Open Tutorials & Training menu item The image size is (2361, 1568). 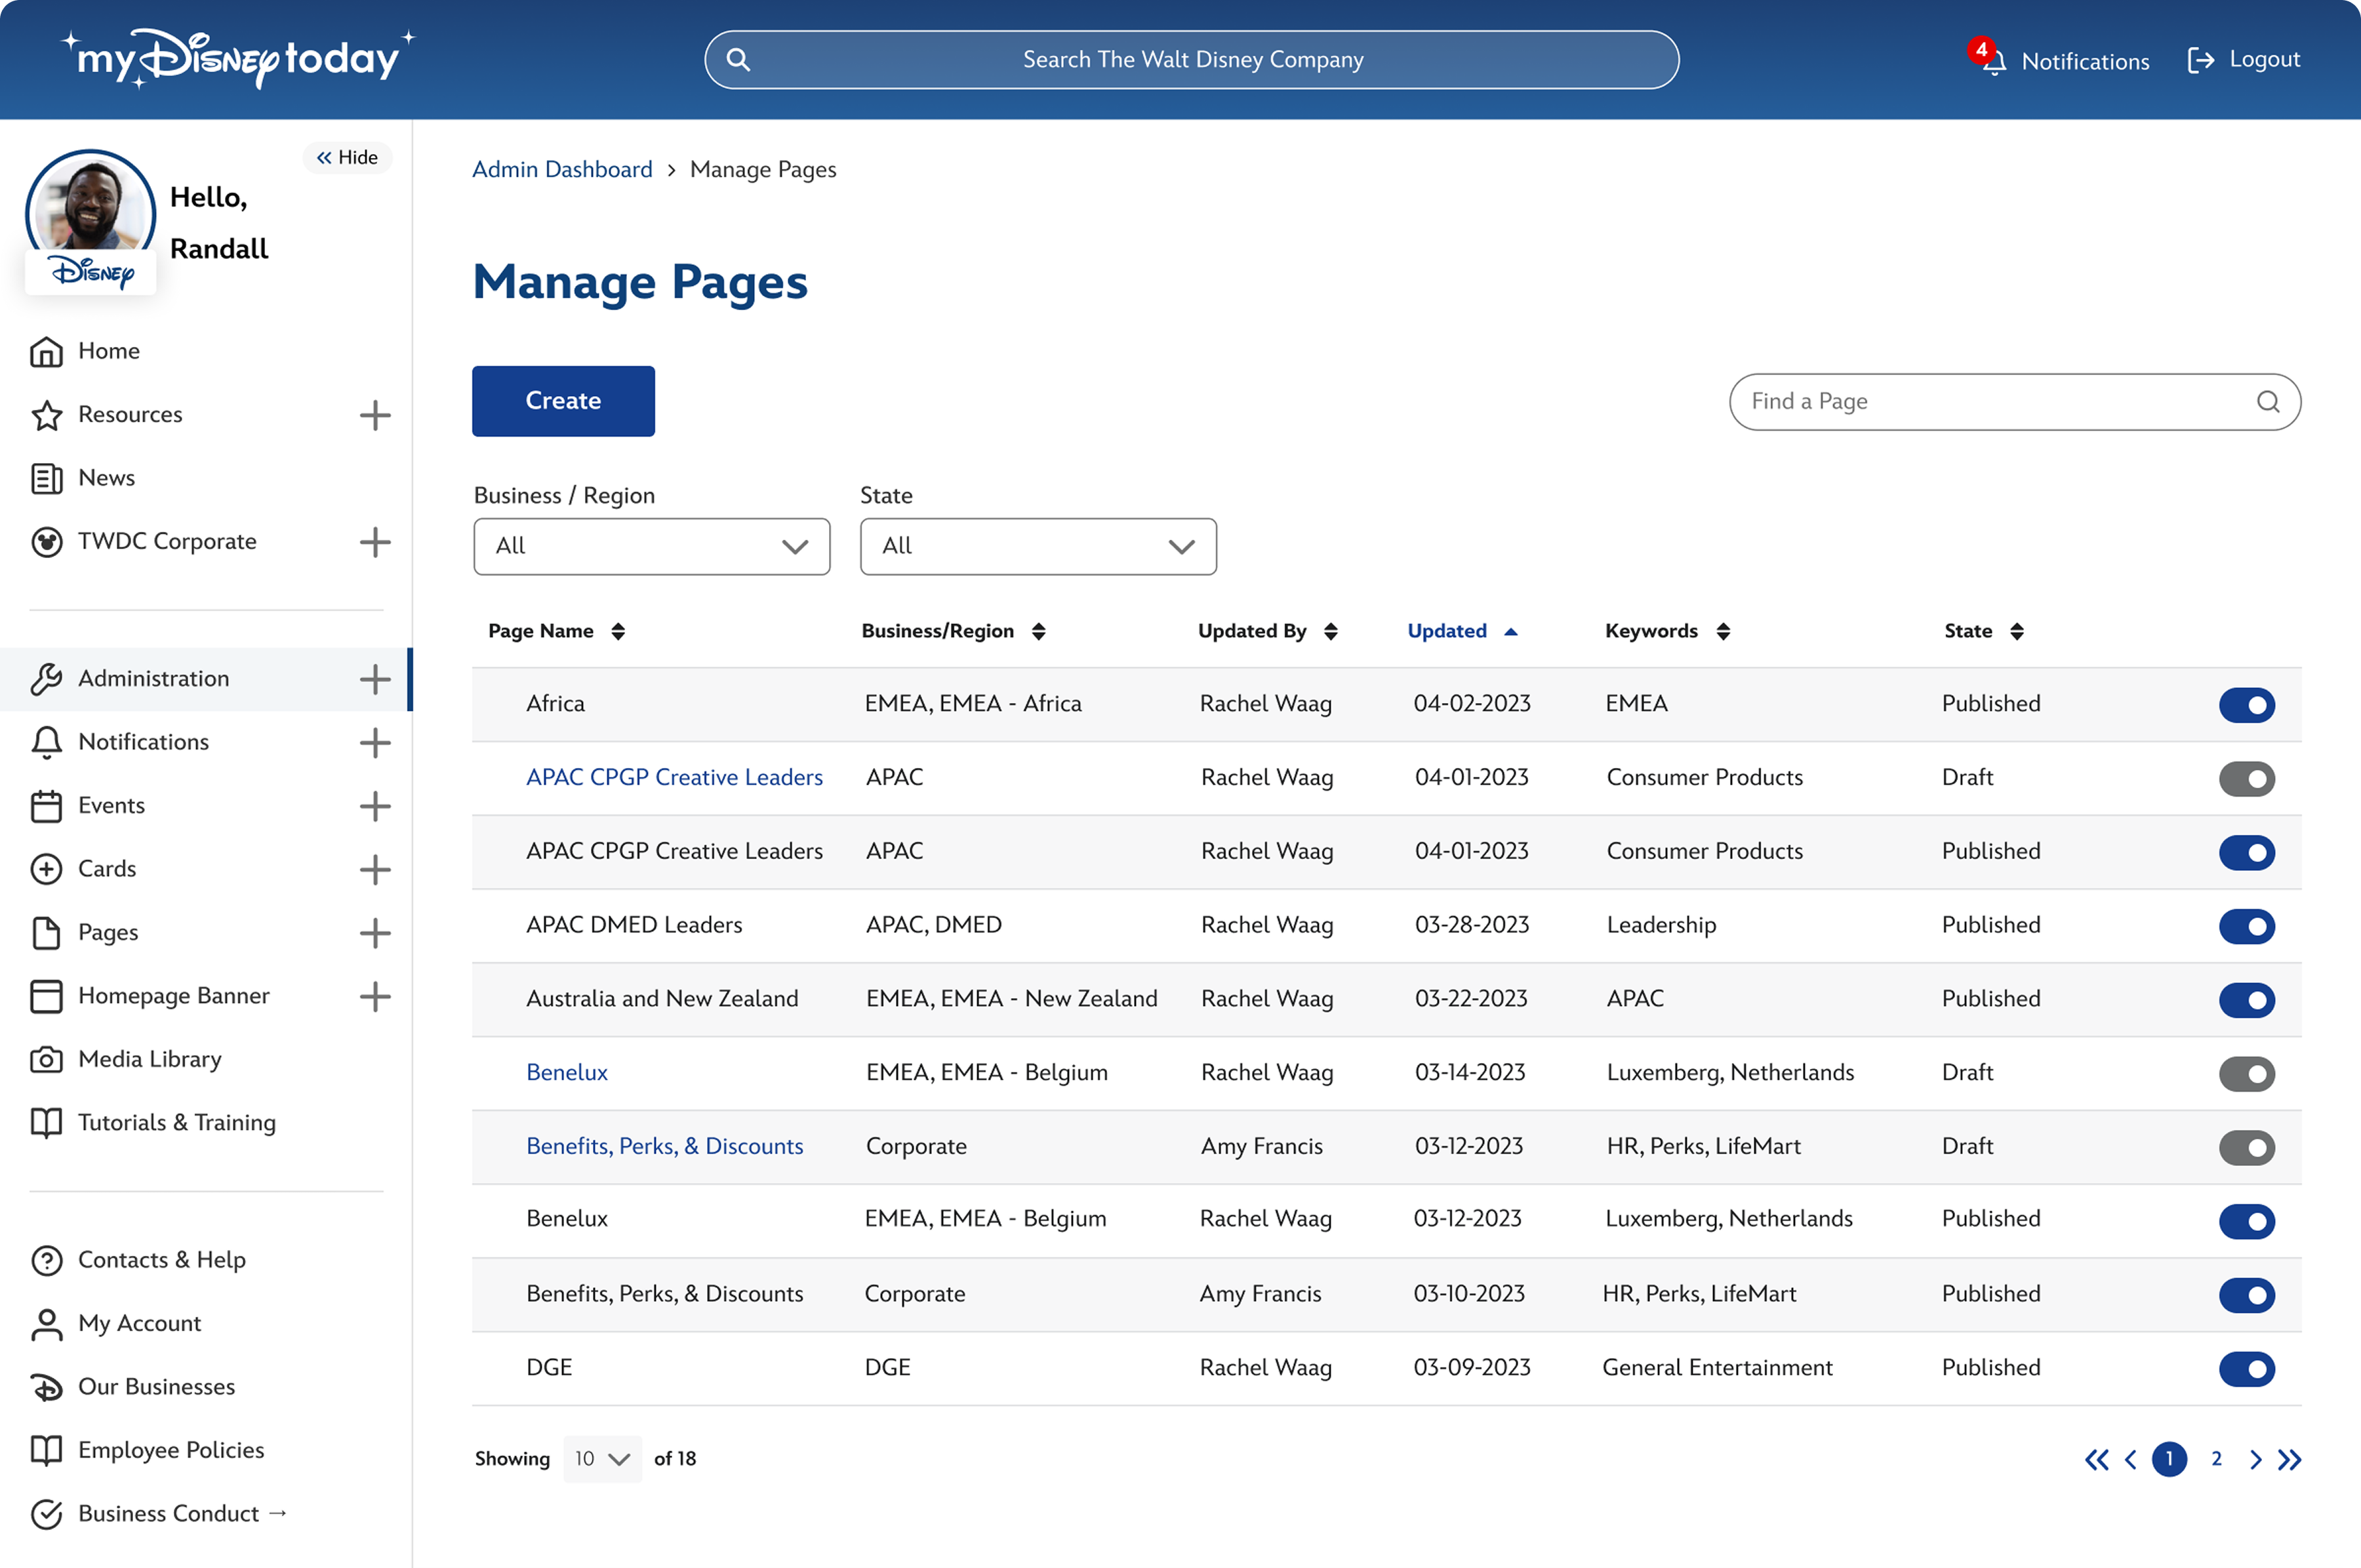tap(176, 1122)
